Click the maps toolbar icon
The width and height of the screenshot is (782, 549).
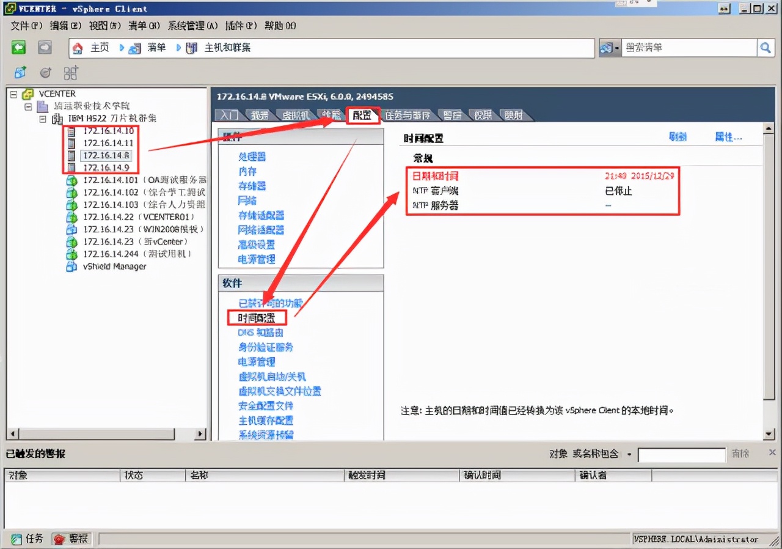(69, 72)
